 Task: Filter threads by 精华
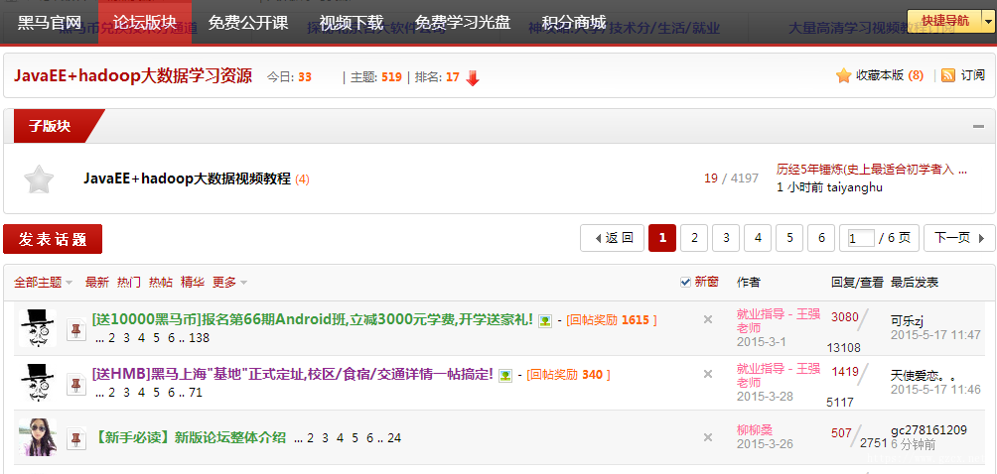point(192,283)
